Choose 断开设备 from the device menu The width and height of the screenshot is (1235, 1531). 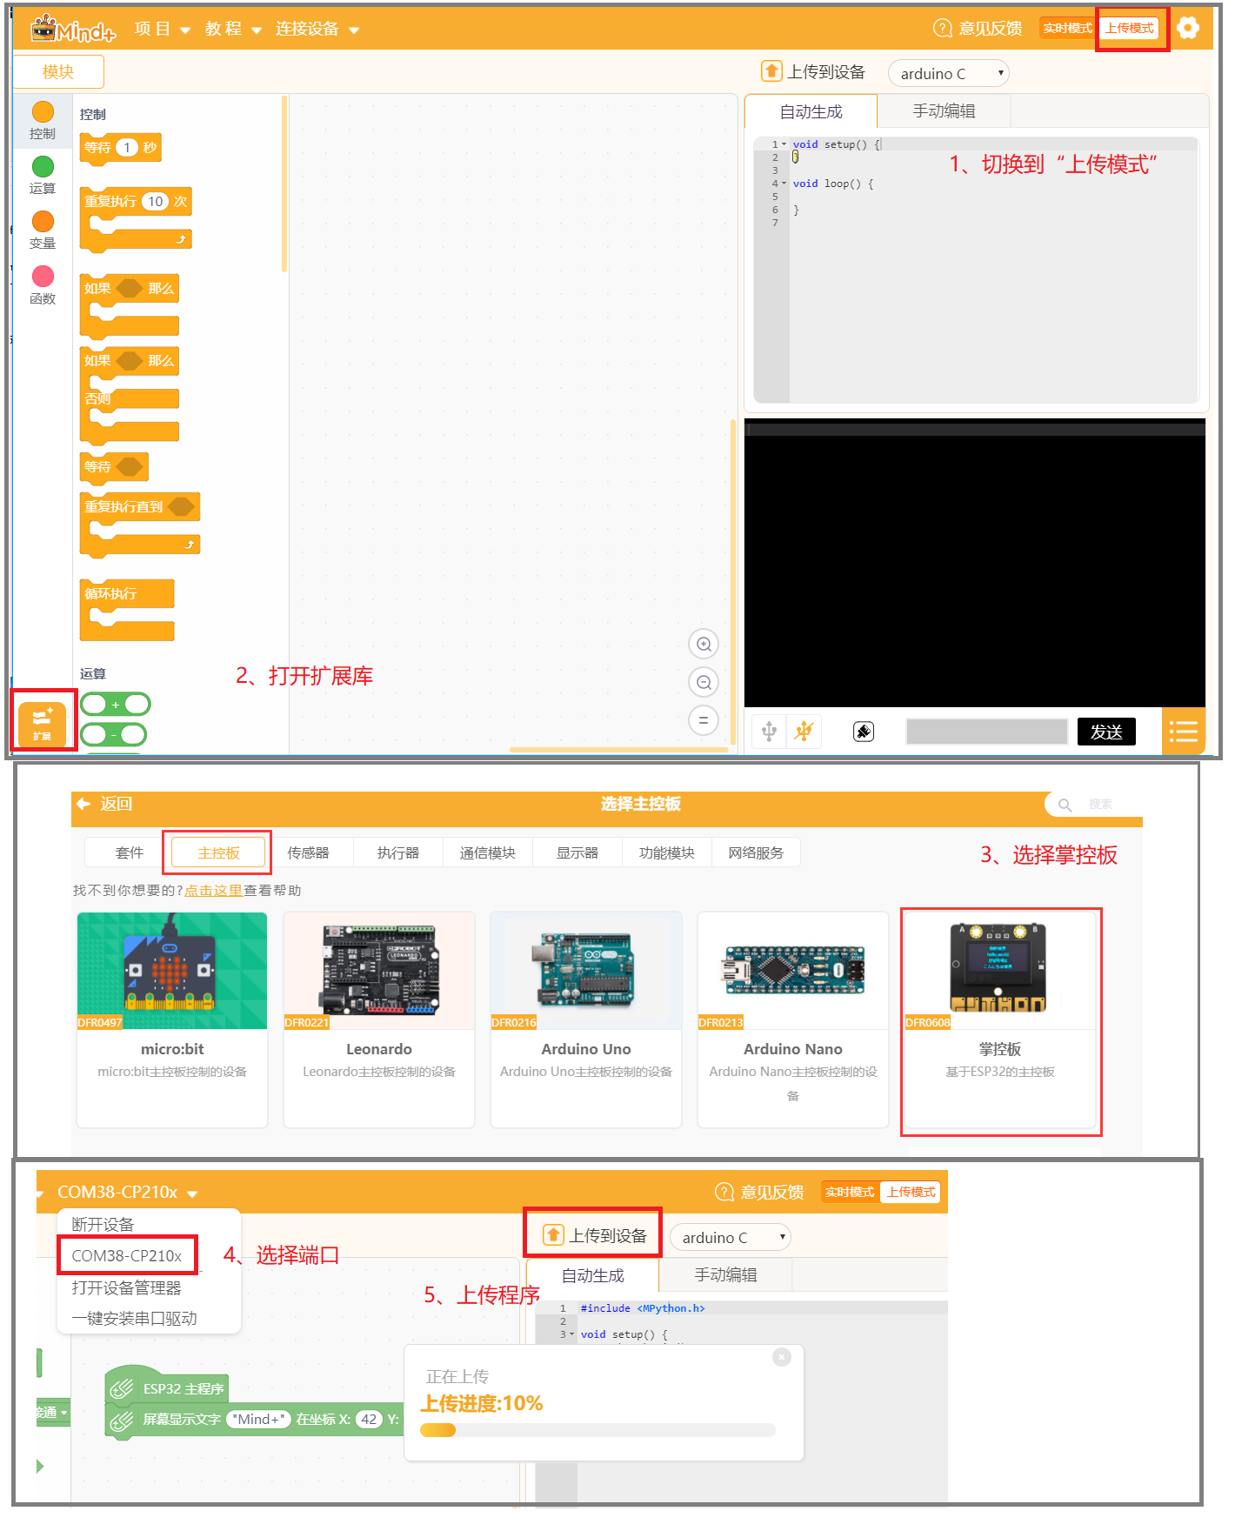pos(103,1224)
